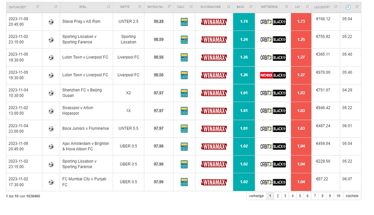The image size is (374, 215).
Task: Open calculator for Slavia Prag v AS Rom
Action: coord(184,22)
